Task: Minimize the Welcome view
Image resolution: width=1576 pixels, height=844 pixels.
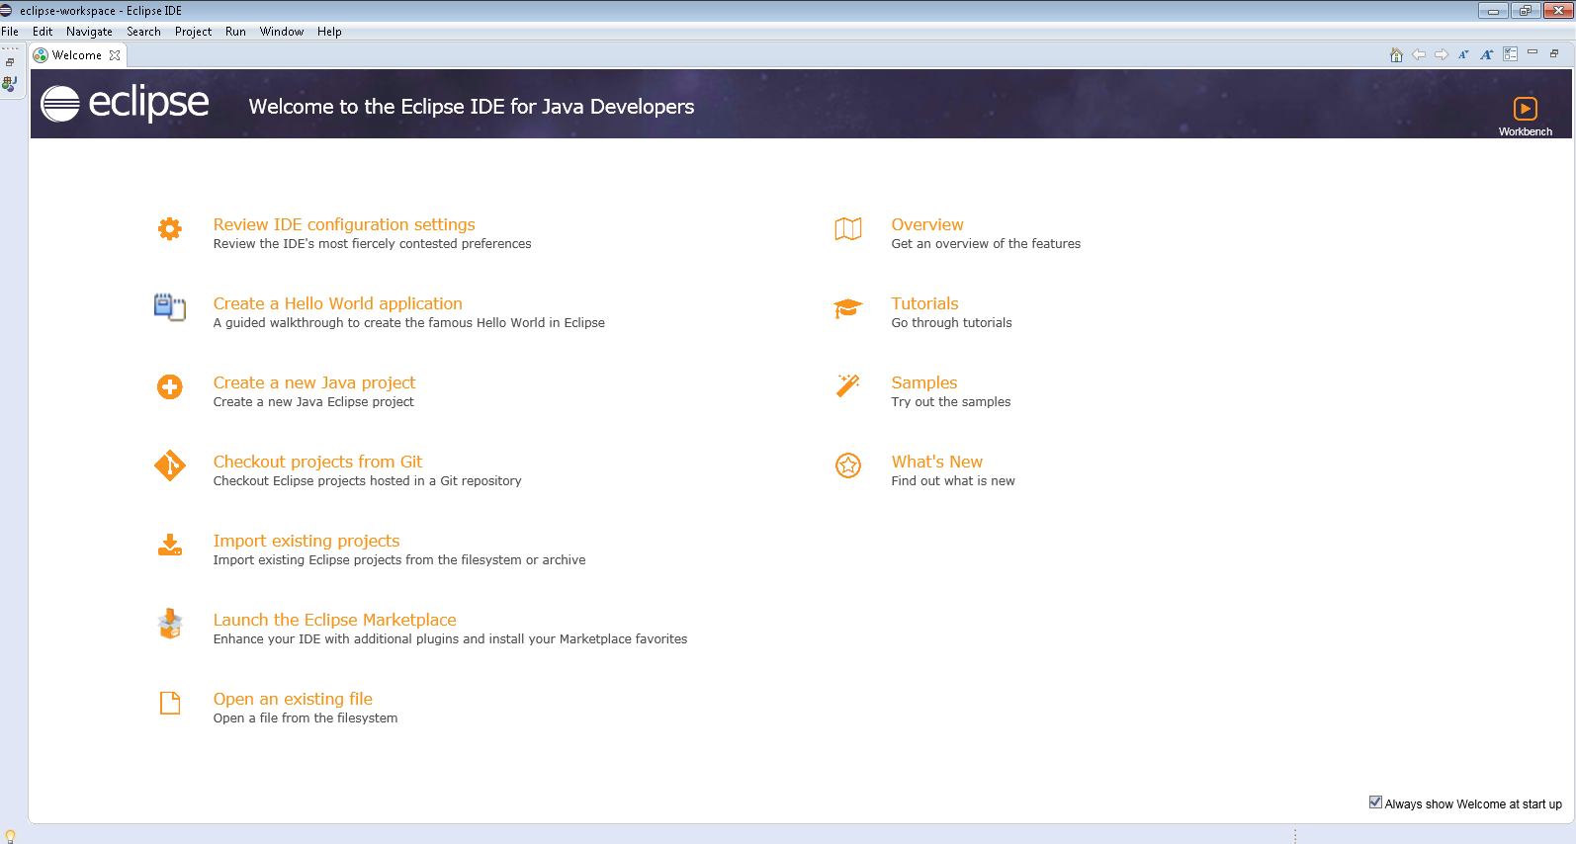Action: point(1532,52)
